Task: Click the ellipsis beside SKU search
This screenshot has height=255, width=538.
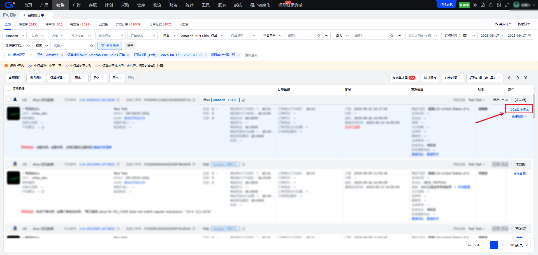Action: click(399, 36)
